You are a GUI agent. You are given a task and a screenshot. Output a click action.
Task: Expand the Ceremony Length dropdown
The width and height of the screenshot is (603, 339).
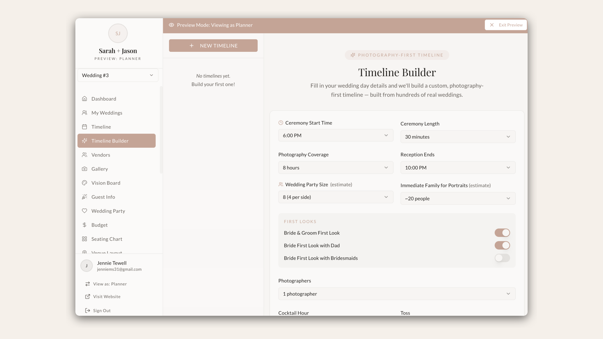click(x=458, y=137)
